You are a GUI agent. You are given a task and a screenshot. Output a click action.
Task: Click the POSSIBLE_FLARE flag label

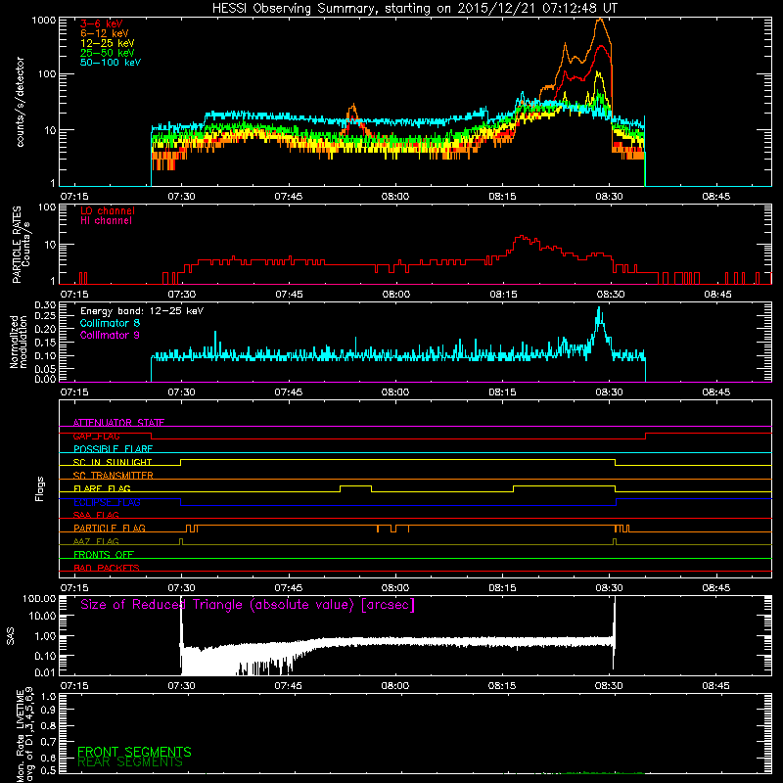pyautogui.click(x=113, y=449)
